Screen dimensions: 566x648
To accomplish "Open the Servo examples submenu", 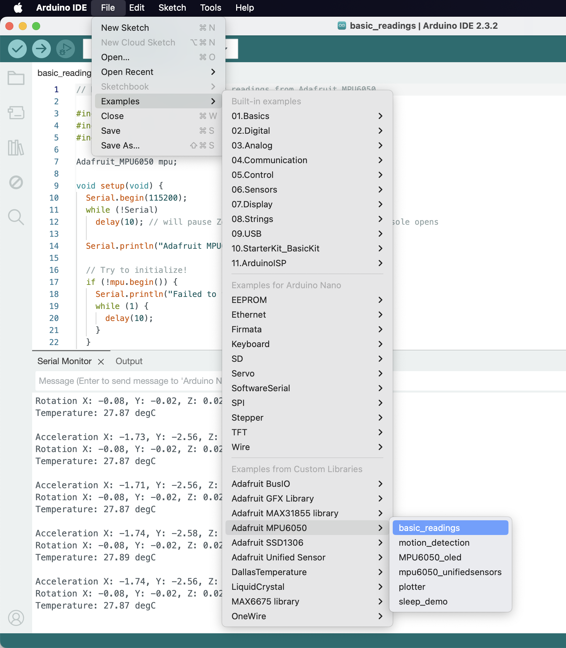I will point(307,373).
